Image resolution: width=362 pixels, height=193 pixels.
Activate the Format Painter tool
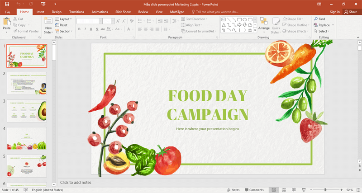[x=26, y=31]
